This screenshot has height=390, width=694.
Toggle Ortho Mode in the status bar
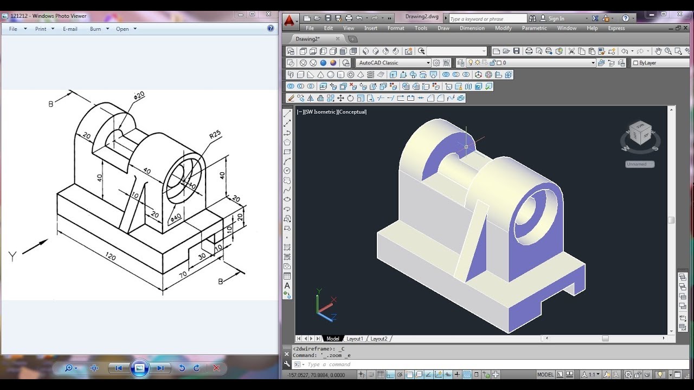(x=390, y=374)
